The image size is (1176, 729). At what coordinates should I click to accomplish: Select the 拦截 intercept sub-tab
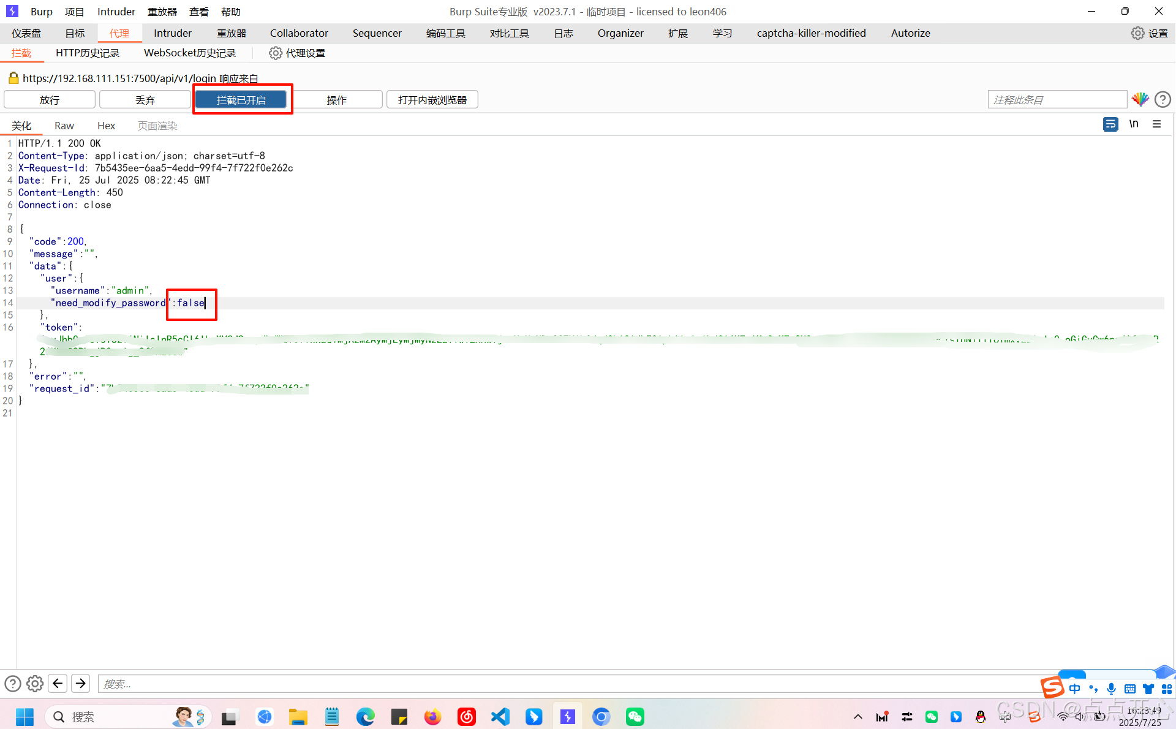pyautogui.click(x=21, y=53)
